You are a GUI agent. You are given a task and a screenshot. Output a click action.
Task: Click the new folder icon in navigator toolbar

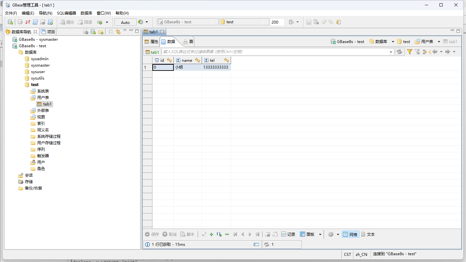101,32
